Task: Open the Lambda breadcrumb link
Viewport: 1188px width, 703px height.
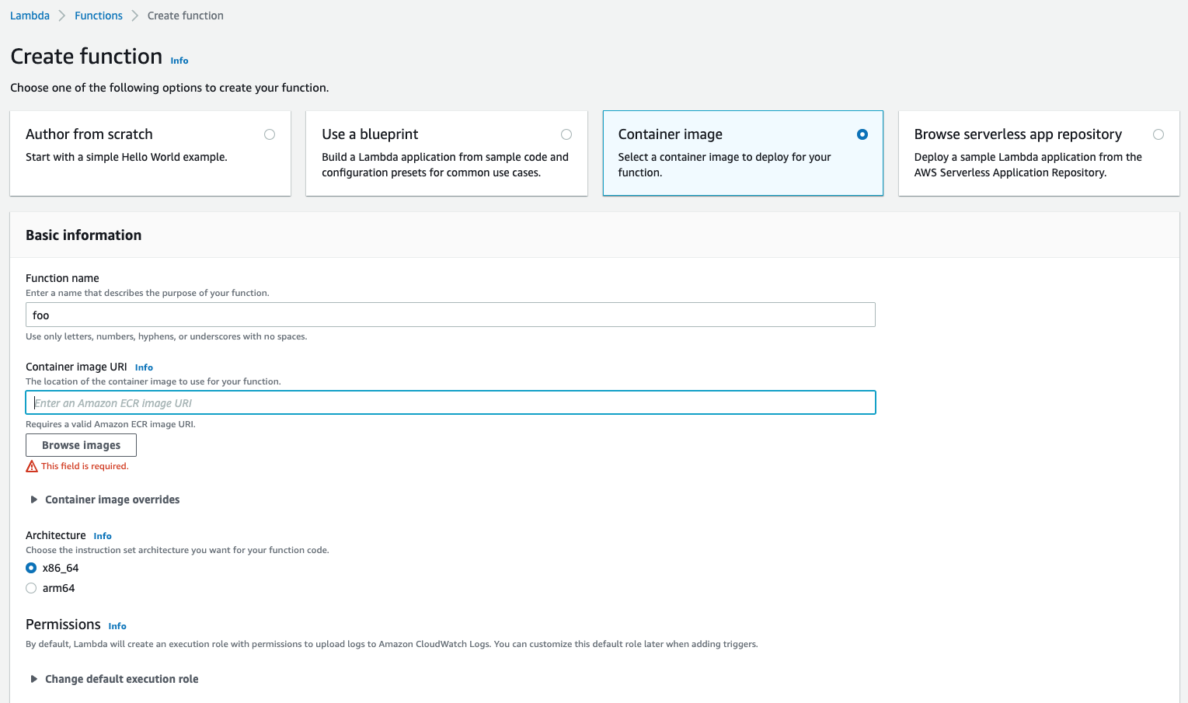Action: click(x=30, y=16)
